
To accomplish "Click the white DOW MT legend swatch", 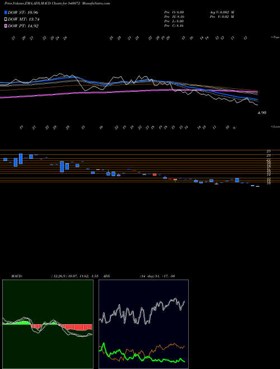I will pos(6,20).
